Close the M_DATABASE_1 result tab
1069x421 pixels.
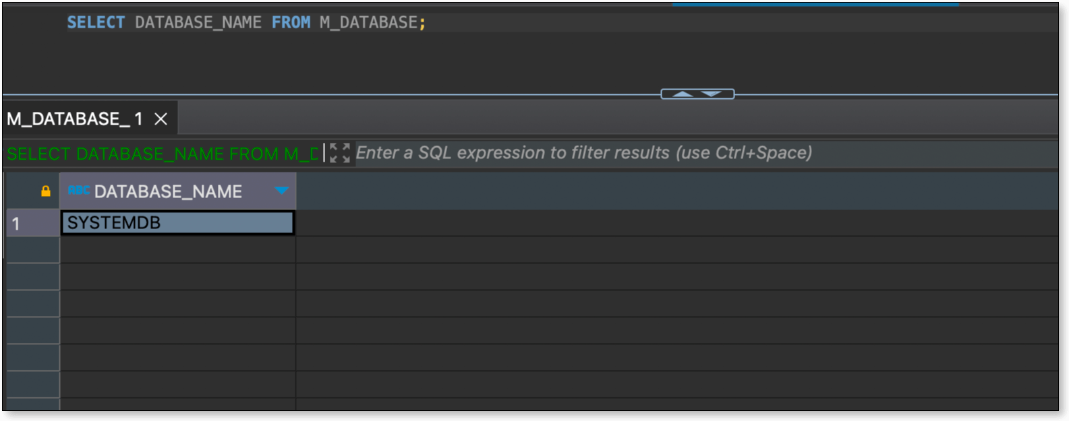point(161,119)
